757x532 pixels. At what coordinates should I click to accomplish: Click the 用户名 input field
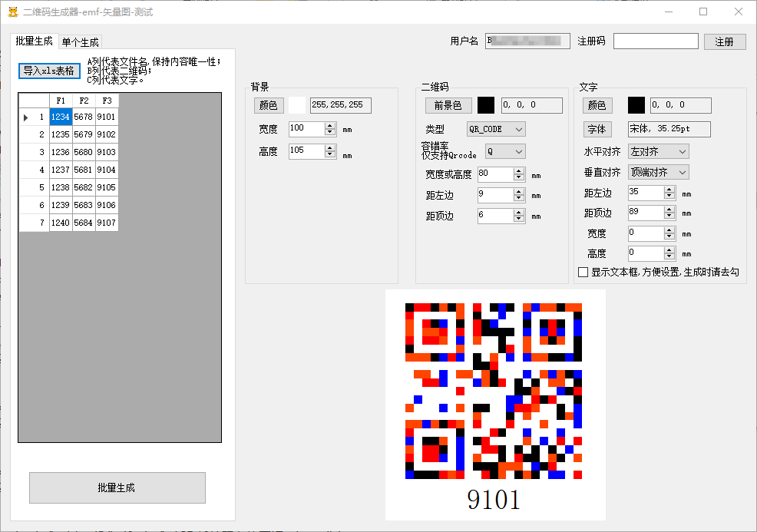tap(527, 41)
